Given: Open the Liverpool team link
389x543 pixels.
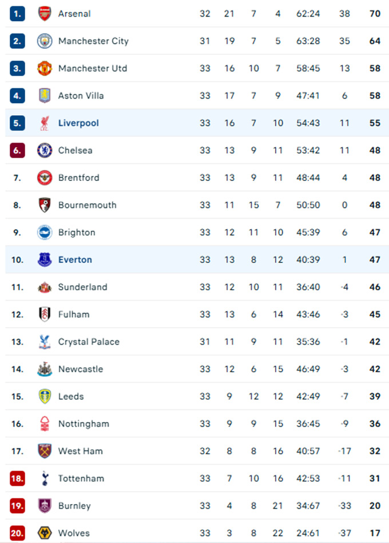Looking at the screenshot, I should click(x=78, y=123).
